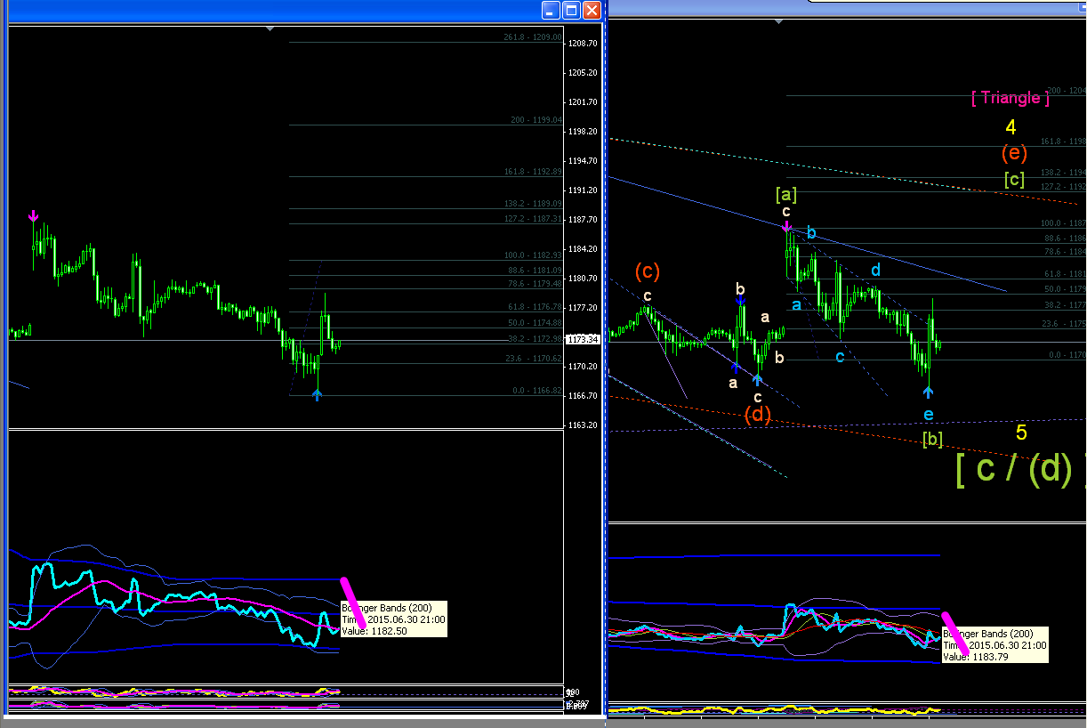Maximize the left chart window
The image size is (1087, 728).
coord(572,11)
